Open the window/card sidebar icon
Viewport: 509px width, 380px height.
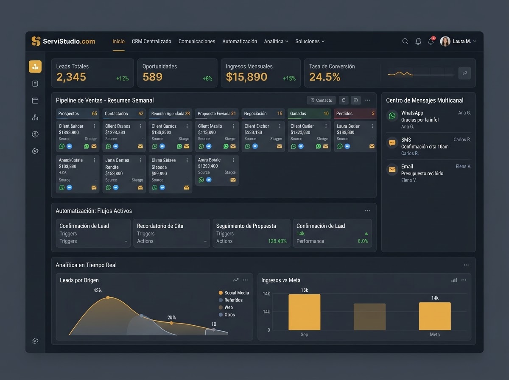35,101
